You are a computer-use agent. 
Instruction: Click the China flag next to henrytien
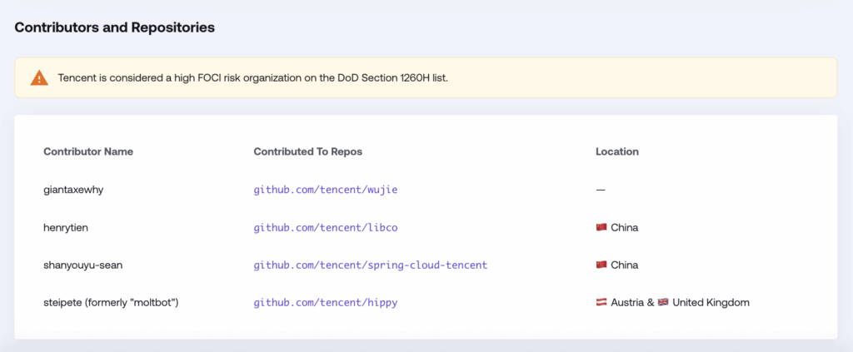point(601,227)
